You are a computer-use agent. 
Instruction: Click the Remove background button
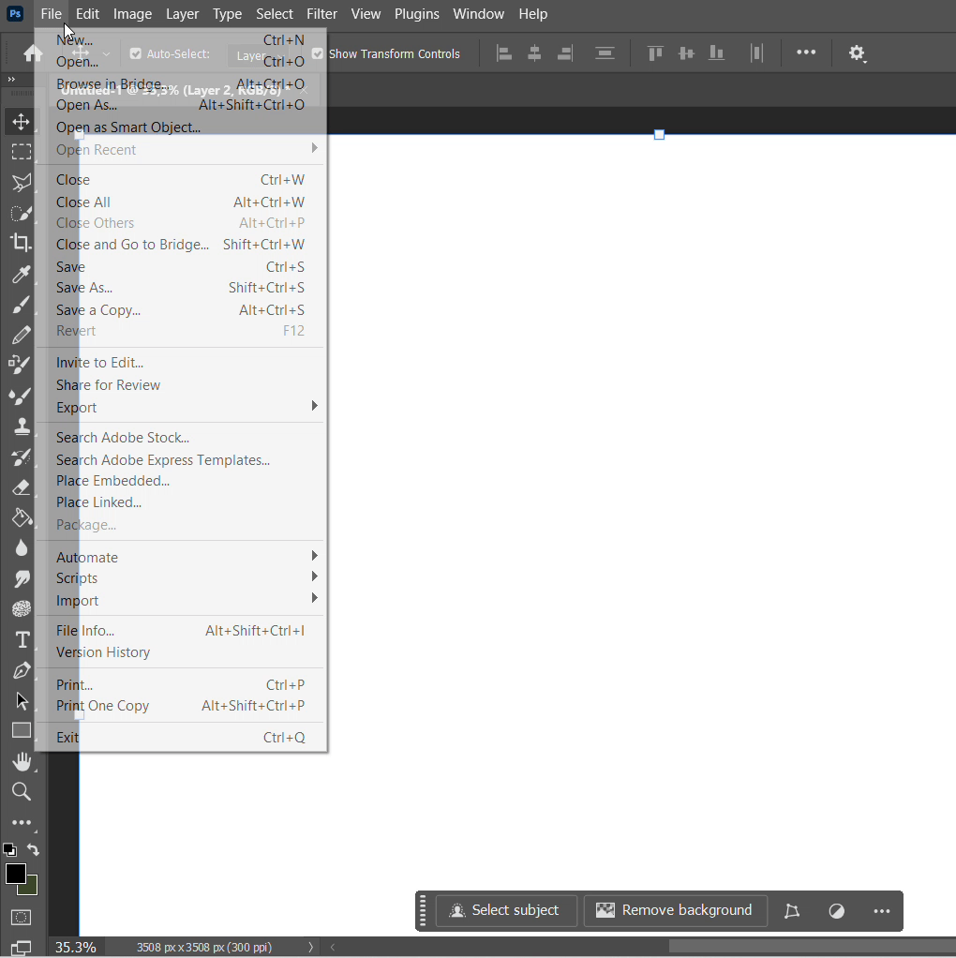(x=675, y=910)
